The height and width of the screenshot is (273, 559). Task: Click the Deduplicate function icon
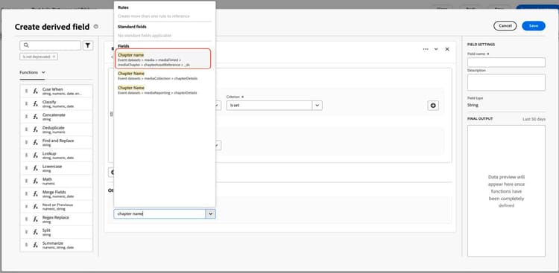click(35, 129)
